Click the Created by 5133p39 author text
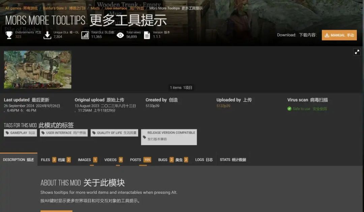This screenshot has height=212, width=364. [x=153, y=106]
